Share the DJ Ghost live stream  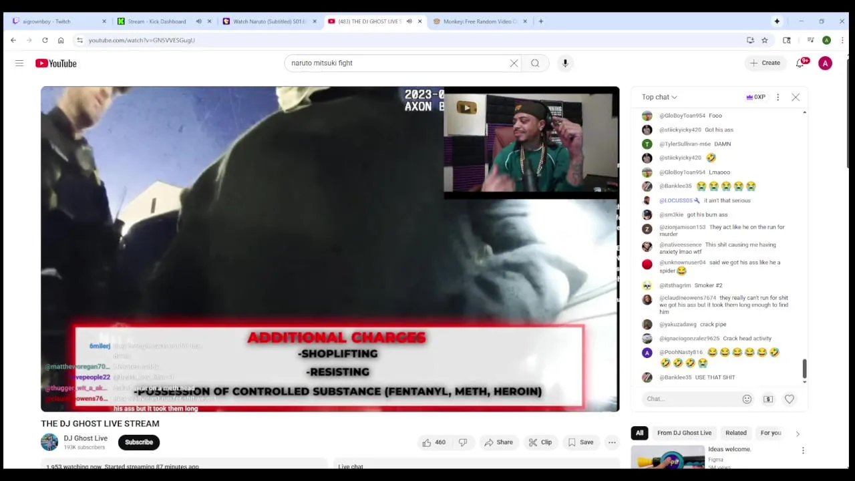(x=498, y=442)
